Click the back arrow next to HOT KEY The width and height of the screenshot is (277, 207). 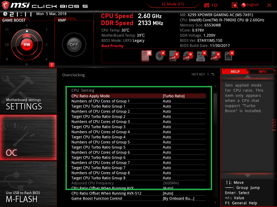coord(213,74)
